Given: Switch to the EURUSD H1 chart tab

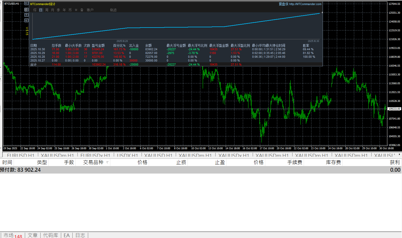Looking at the screenshot, I should pos(21,155).
